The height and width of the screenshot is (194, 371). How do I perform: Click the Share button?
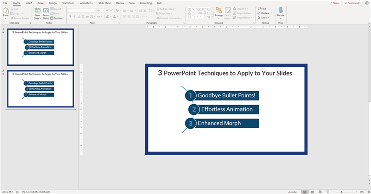click(334, 3)
